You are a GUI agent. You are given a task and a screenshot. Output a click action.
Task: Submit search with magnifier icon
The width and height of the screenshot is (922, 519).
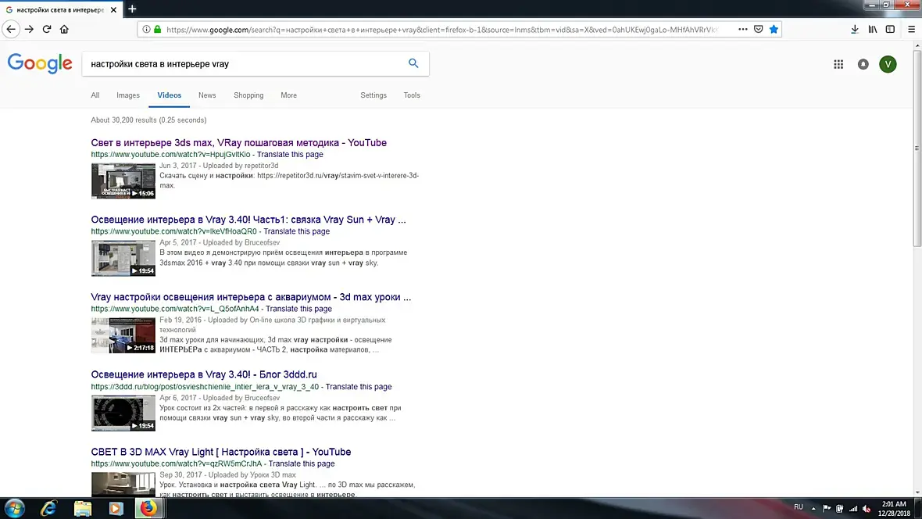point(413,63)
